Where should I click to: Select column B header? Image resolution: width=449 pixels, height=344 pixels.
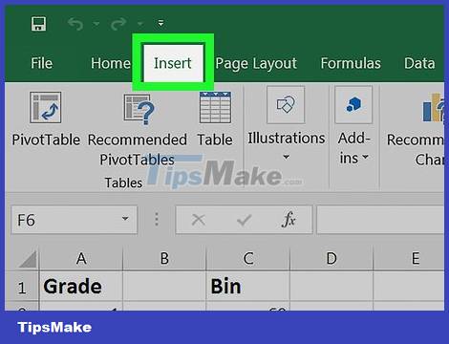(164, 258)
